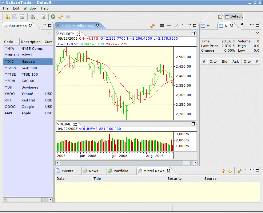Open a new perspective with the toolbar icon

tap(220, 17)
